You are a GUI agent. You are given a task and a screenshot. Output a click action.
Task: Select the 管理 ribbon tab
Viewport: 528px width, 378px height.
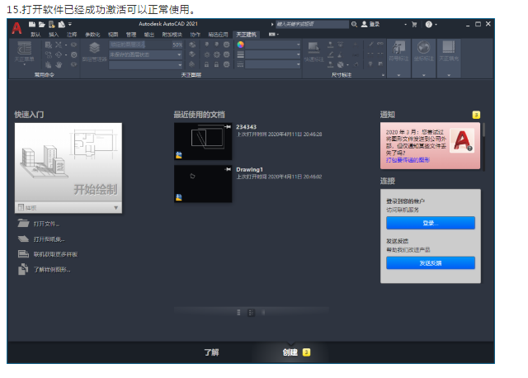pos(131,35)
